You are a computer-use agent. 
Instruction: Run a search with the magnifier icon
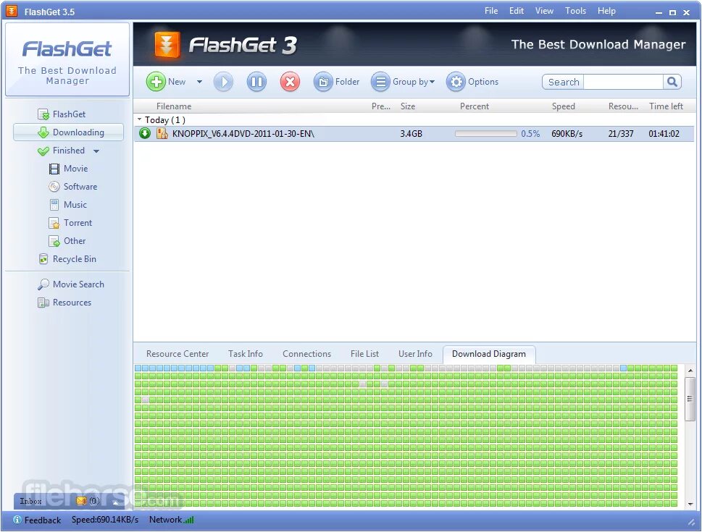(672, 81)
